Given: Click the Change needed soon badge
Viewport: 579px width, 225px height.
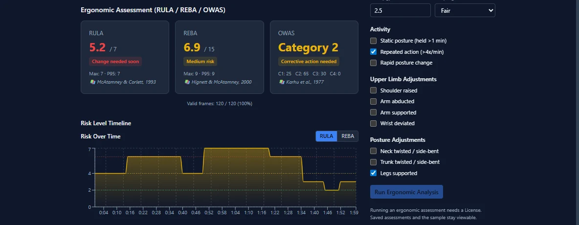Looking at the screenshot, I should 115,62.
